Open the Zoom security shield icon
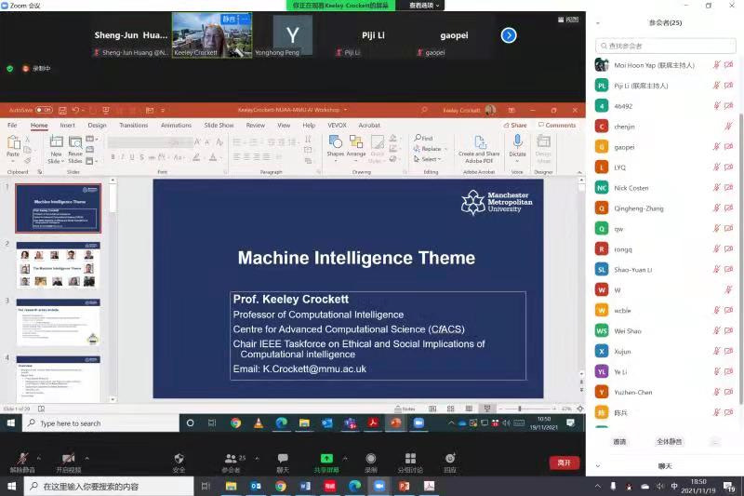Viewport: 744px width, 496px height. click(x=179, y=459)
